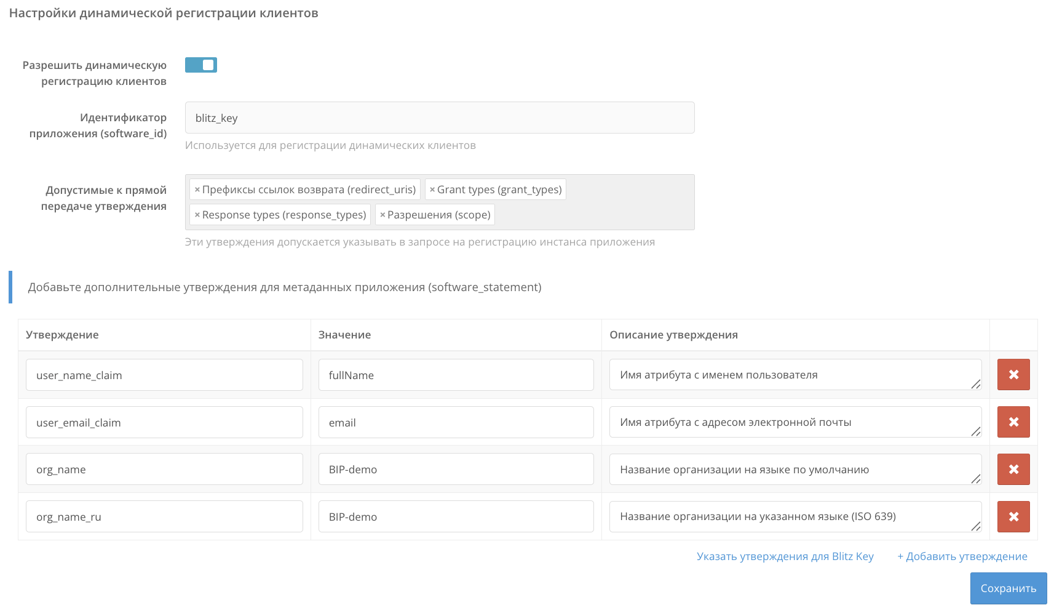The height and width of the screenshot is (613, 1054).
Task: Remove the Grant types tag
Action: 432,190
